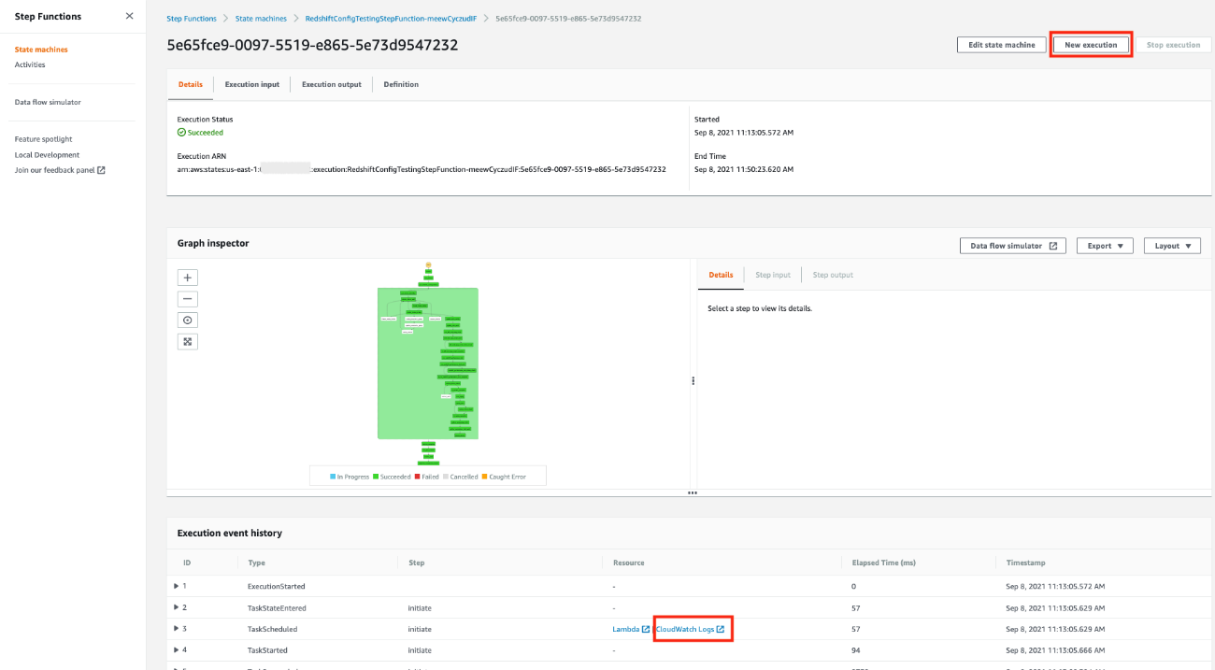Screen dimensions: 1215x670
Task: Open the Data flow simulator button
Action: click(x=1012, y=246)
